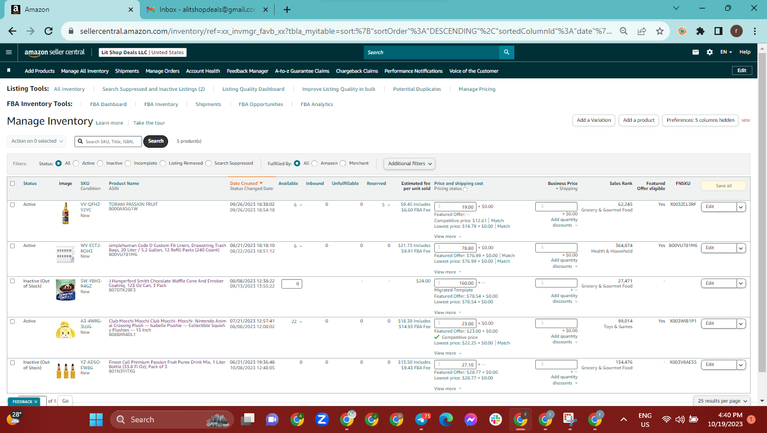Screen dimensions: 767x433
Task: Open Messenger from the taskbar
Action: click(x=471, y=419)
